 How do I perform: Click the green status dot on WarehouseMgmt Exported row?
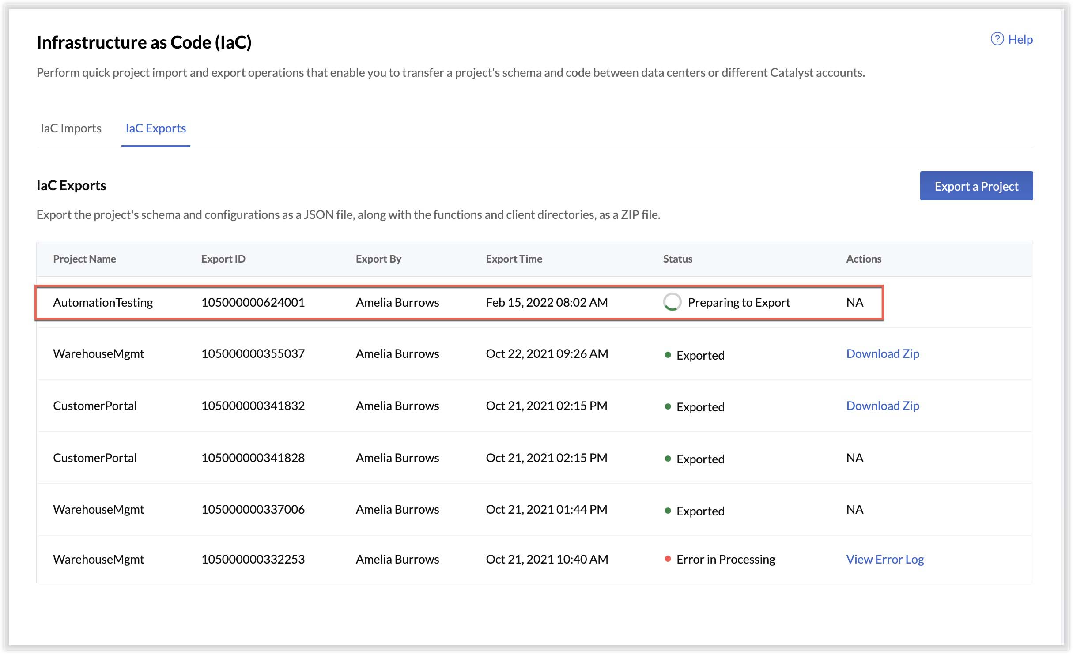[x=668, y=355]
